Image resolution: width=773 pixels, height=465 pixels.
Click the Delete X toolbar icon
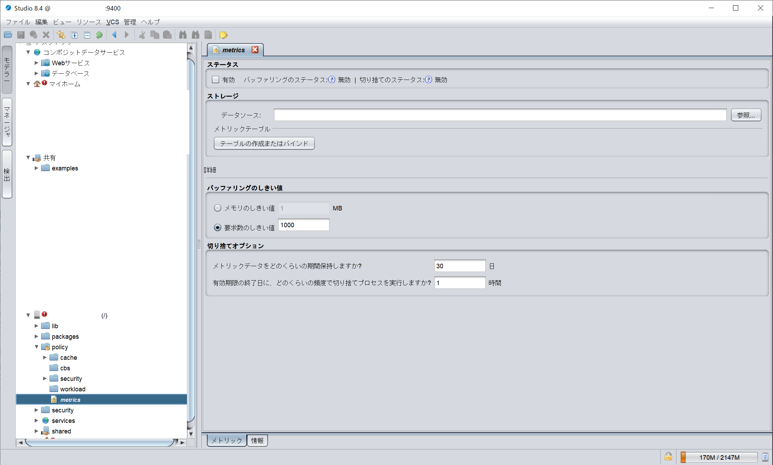click(46, 35)
